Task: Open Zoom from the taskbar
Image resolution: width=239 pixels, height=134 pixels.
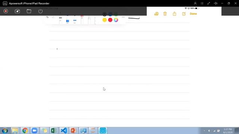Action: point(34,131)
